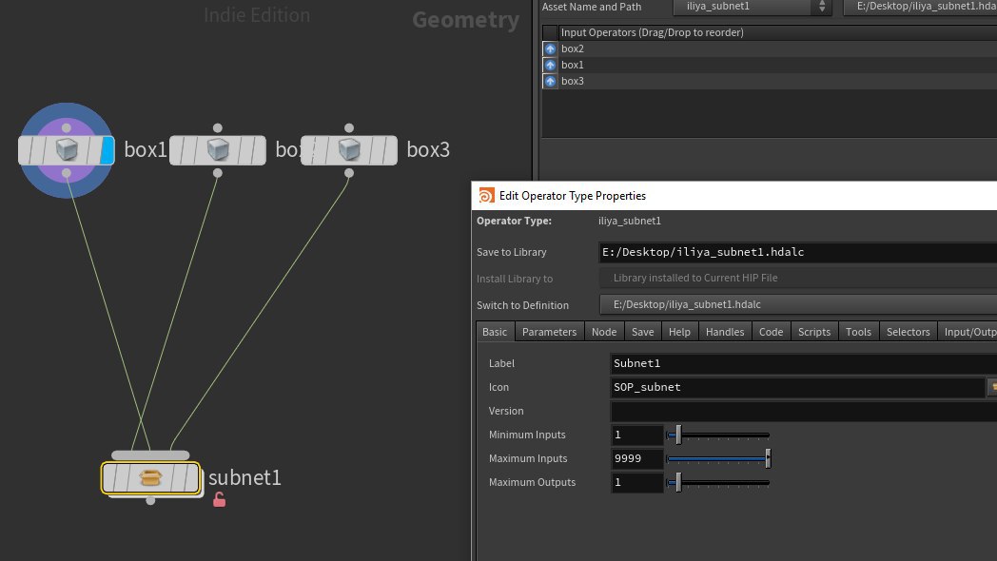Click the Maximum Outputs value field
The image size is (997, 561).
tap(637, 483)
